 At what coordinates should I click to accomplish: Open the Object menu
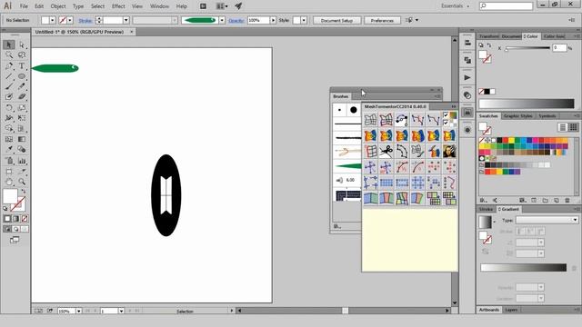(x=58, y=6)
